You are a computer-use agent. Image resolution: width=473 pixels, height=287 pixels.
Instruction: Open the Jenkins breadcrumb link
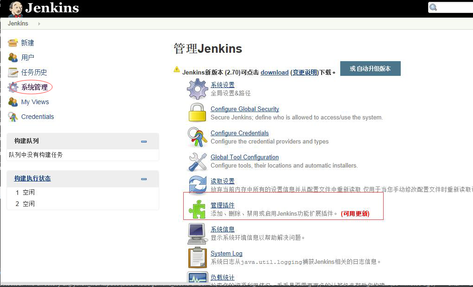click(x=18, y=24)
